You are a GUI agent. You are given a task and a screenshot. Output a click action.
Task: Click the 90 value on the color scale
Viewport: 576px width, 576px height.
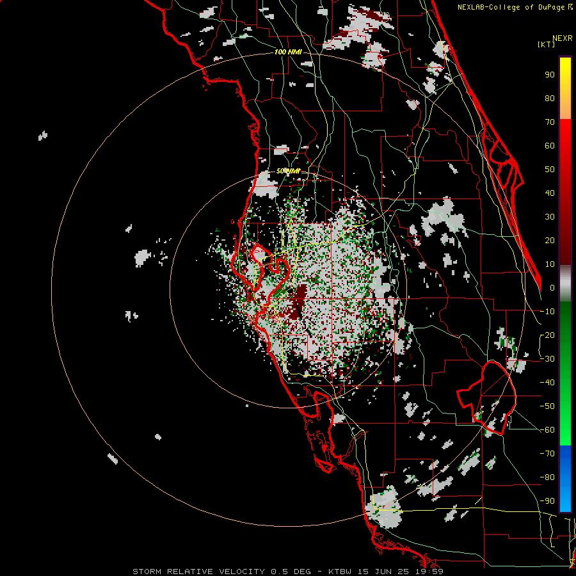point(550,75)
